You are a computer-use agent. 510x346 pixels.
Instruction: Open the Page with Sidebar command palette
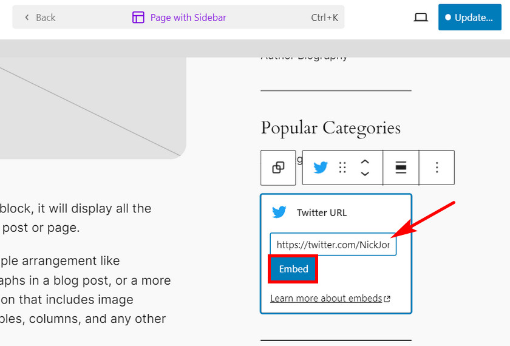pos(178,17)
